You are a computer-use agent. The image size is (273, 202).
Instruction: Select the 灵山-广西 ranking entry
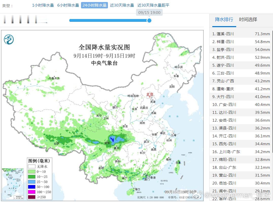(241, 81)
